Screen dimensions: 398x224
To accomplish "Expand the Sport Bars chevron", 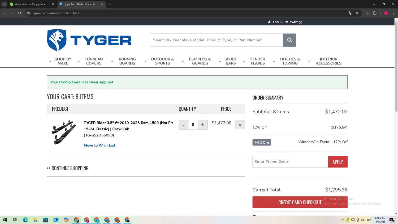I will [220, 61].
